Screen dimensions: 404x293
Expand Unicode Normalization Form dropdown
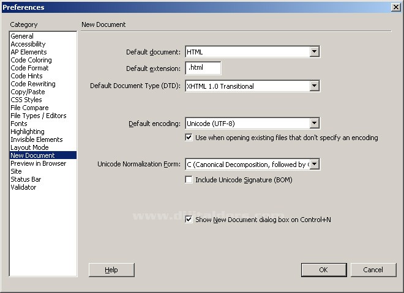click(314, 164)
